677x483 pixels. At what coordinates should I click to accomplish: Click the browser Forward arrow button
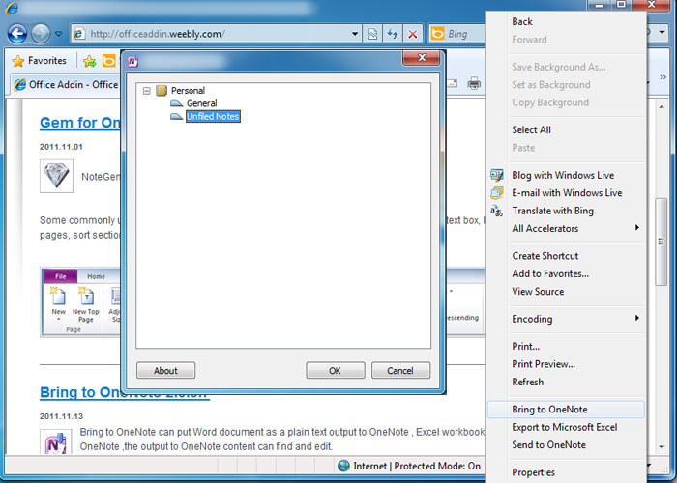coord(41,34)
